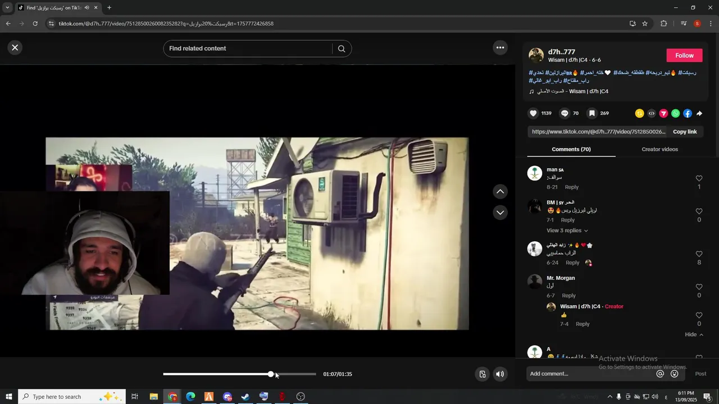Open the Windows notification center
Image resolution: width=719 pixels, height=404 pixels.
(x=707, y=397)
